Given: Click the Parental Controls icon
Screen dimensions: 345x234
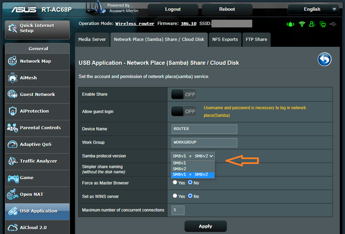Looking at the screenshot, I should (x=12, y=127).
